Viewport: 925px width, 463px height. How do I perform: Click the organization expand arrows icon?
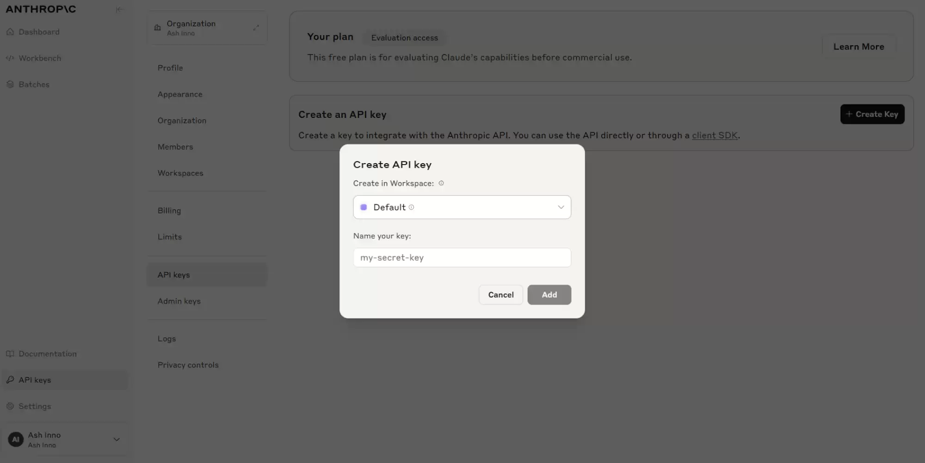click(x=256, y=28)
